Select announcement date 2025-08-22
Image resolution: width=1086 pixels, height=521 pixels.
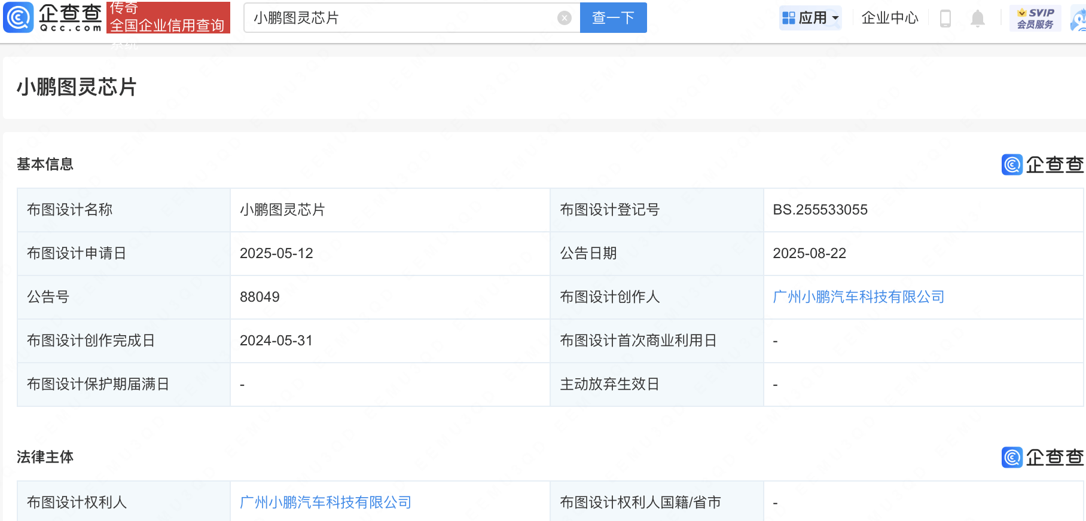809,253
